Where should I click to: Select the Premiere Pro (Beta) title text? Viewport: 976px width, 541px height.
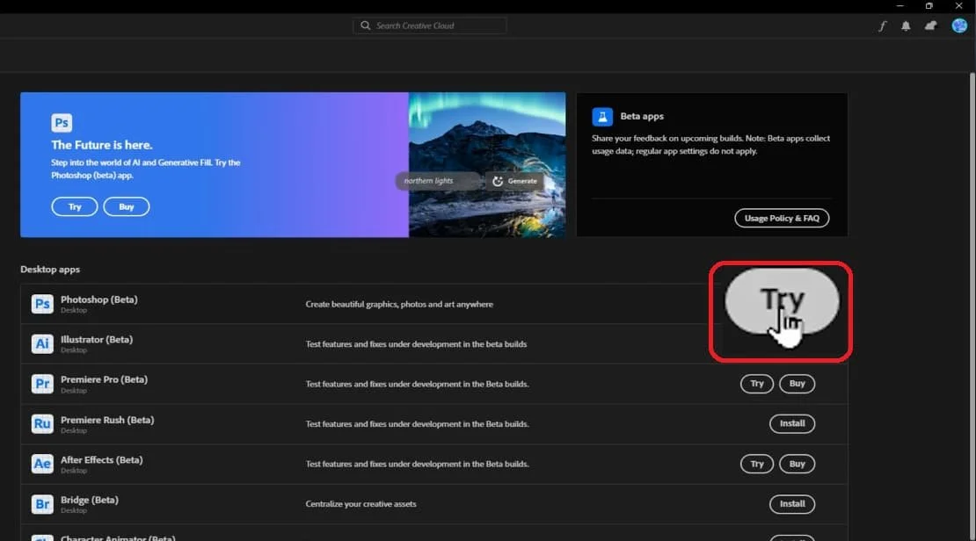click(x=104, y=379)
